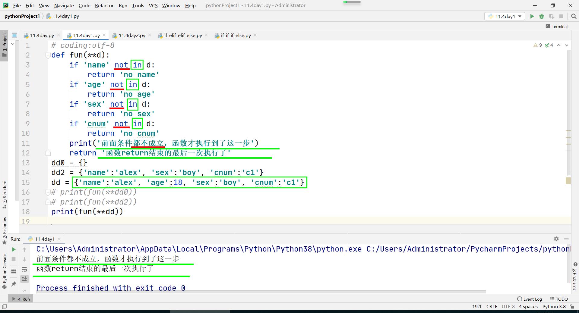This screenshot has width=579, height=313.
Task: Toggle Scroll to End in Run console
Action: [x=24, y=279]
